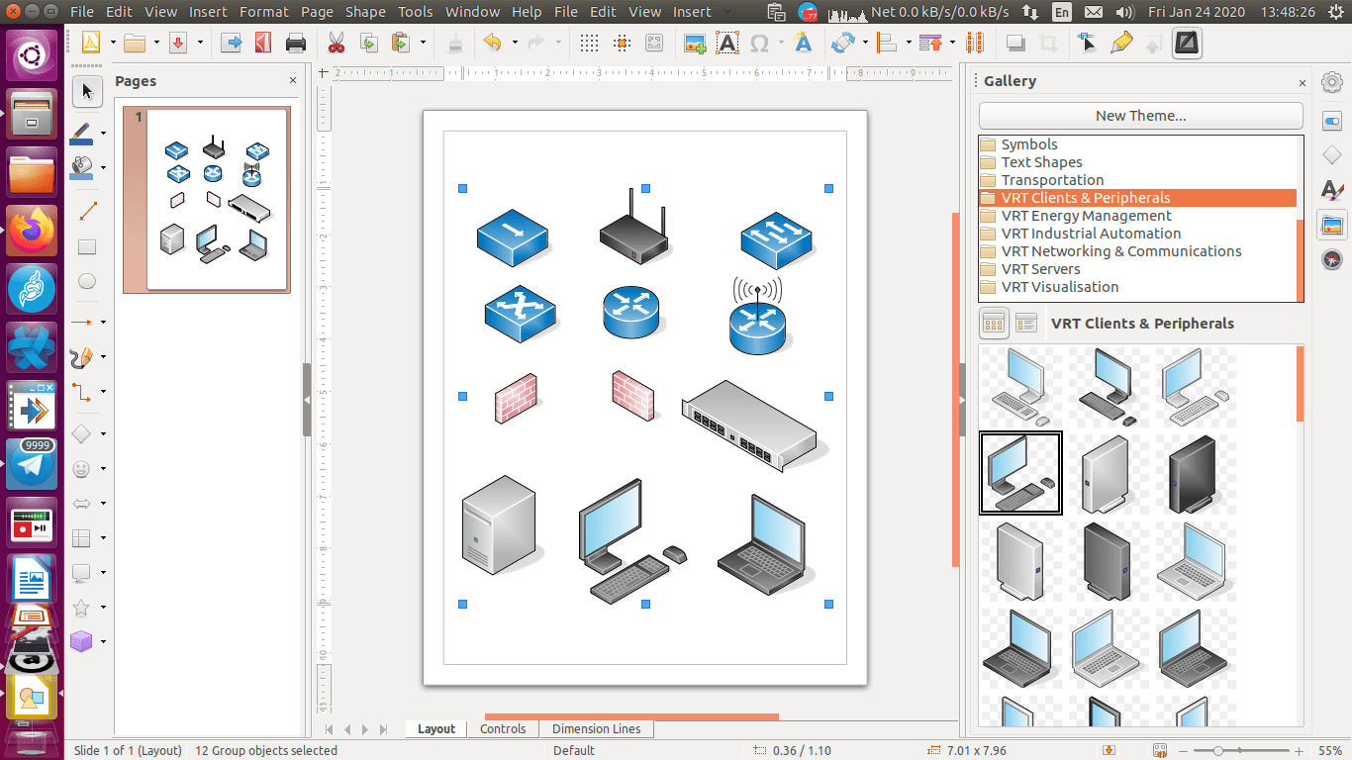The height and width of the screenshot is (760, 1352).
Task: Click the Arrange icon
Action: (930, 43)
